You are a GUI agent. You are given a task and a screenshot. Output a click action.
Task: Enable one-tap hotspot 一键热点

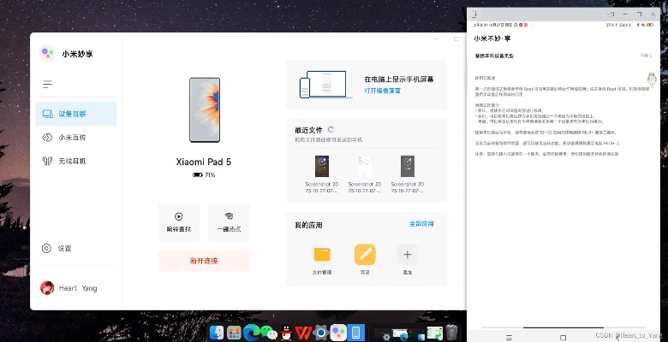(229, 221)
